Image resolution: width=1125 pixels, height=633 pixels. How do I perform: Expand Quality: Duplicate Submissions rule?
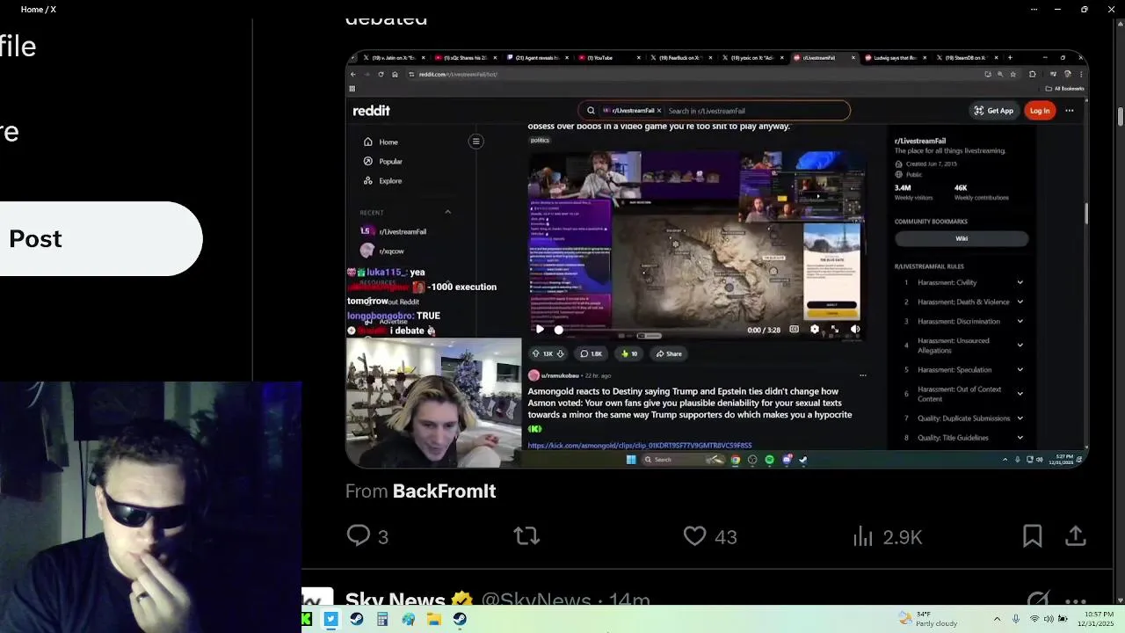point(1020,418)
